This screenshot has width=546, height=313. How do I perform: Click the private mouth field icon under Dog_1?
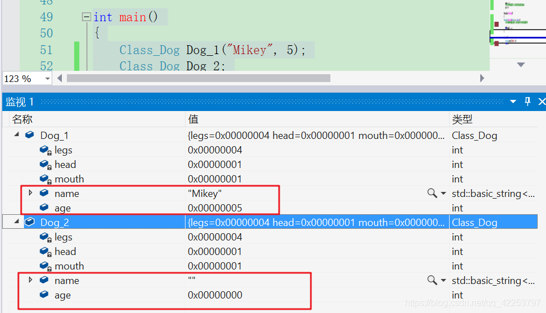tap(45, 179)
